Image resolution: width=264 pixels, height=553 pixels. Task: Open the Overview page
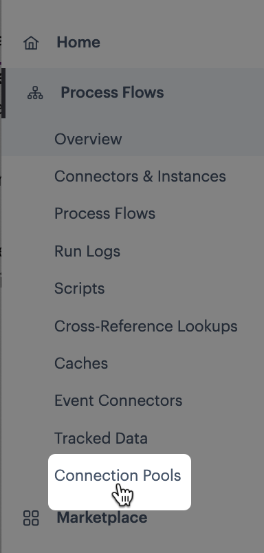click(x=88, y=139)
